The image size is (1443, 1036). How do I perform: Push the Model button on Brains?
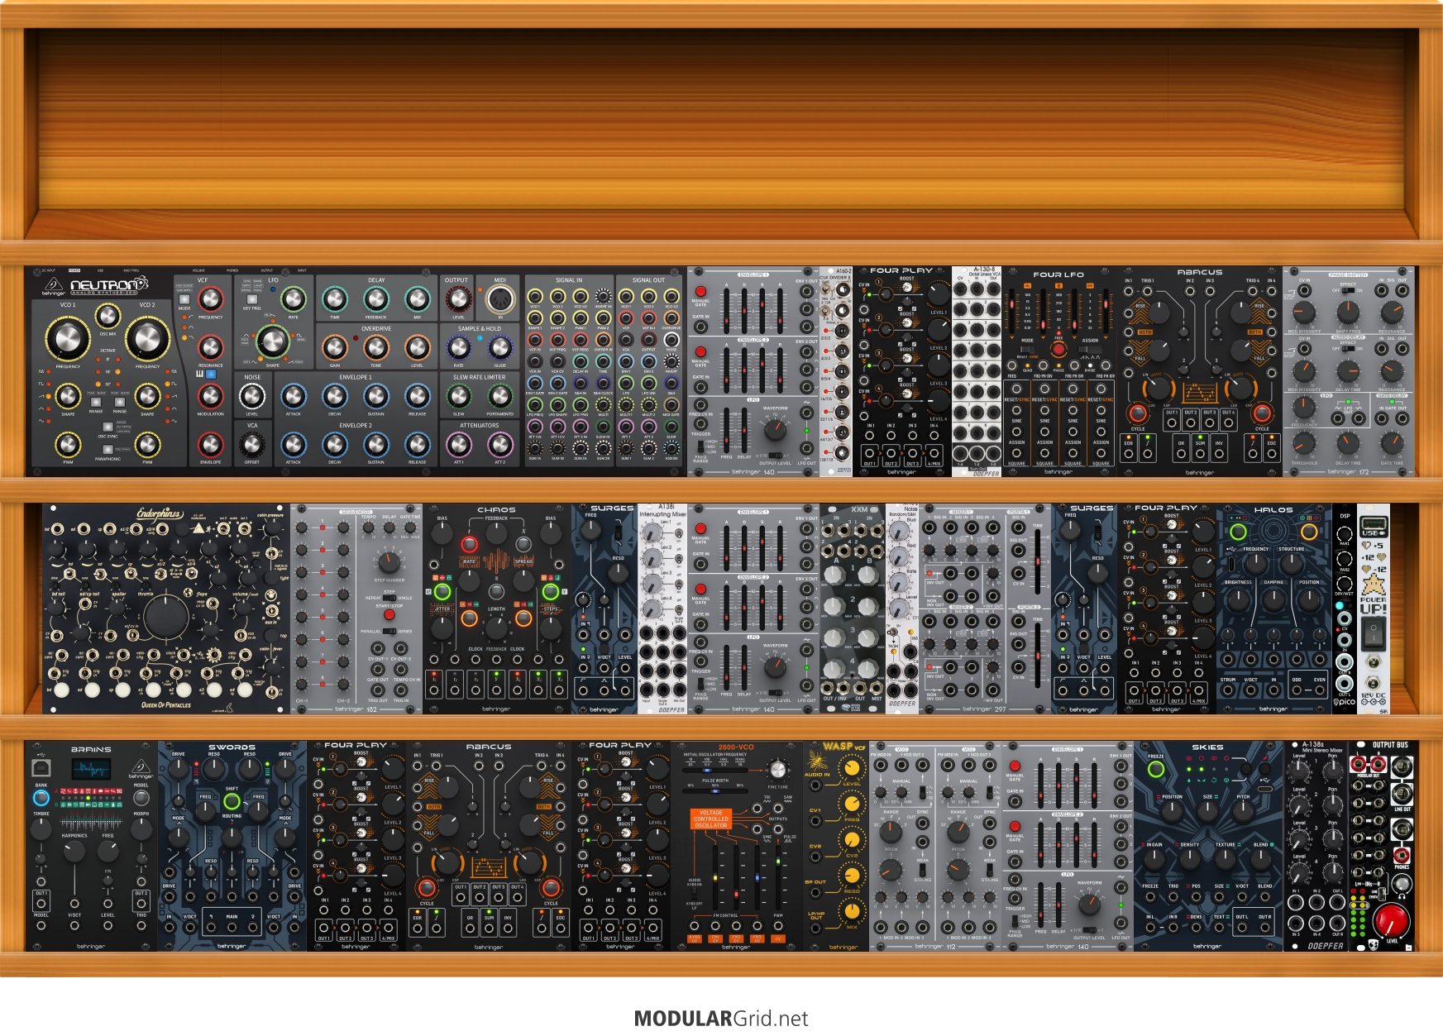141,798
